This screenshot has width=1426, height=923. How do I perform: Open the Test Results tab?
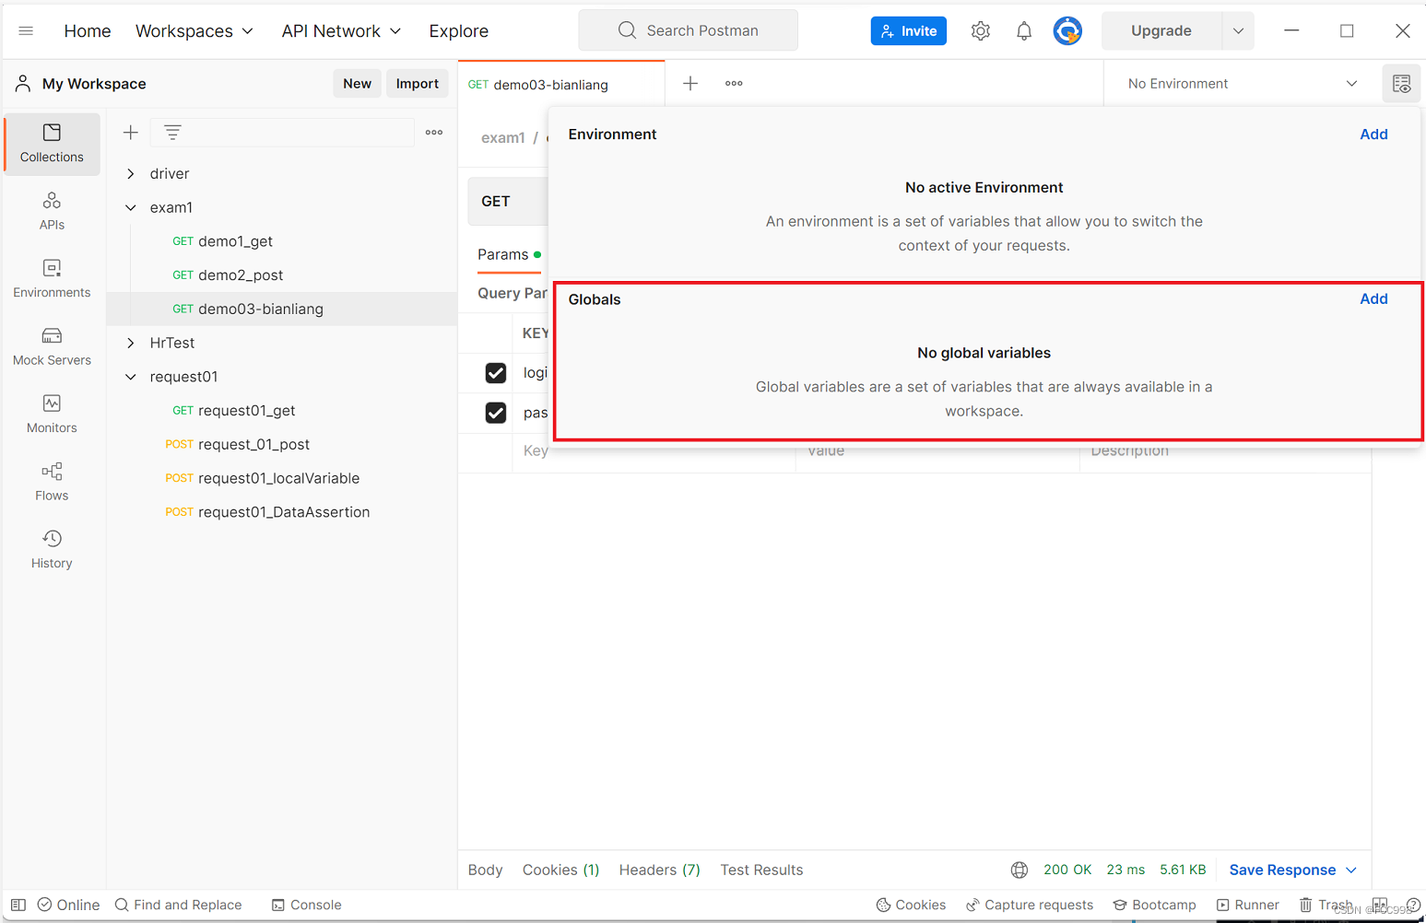[x=761, y=870]
